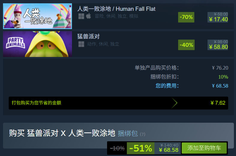Click the -51% bundle discount badge
The height and width of the screenshot is (156, 236).
pos(141,148)
